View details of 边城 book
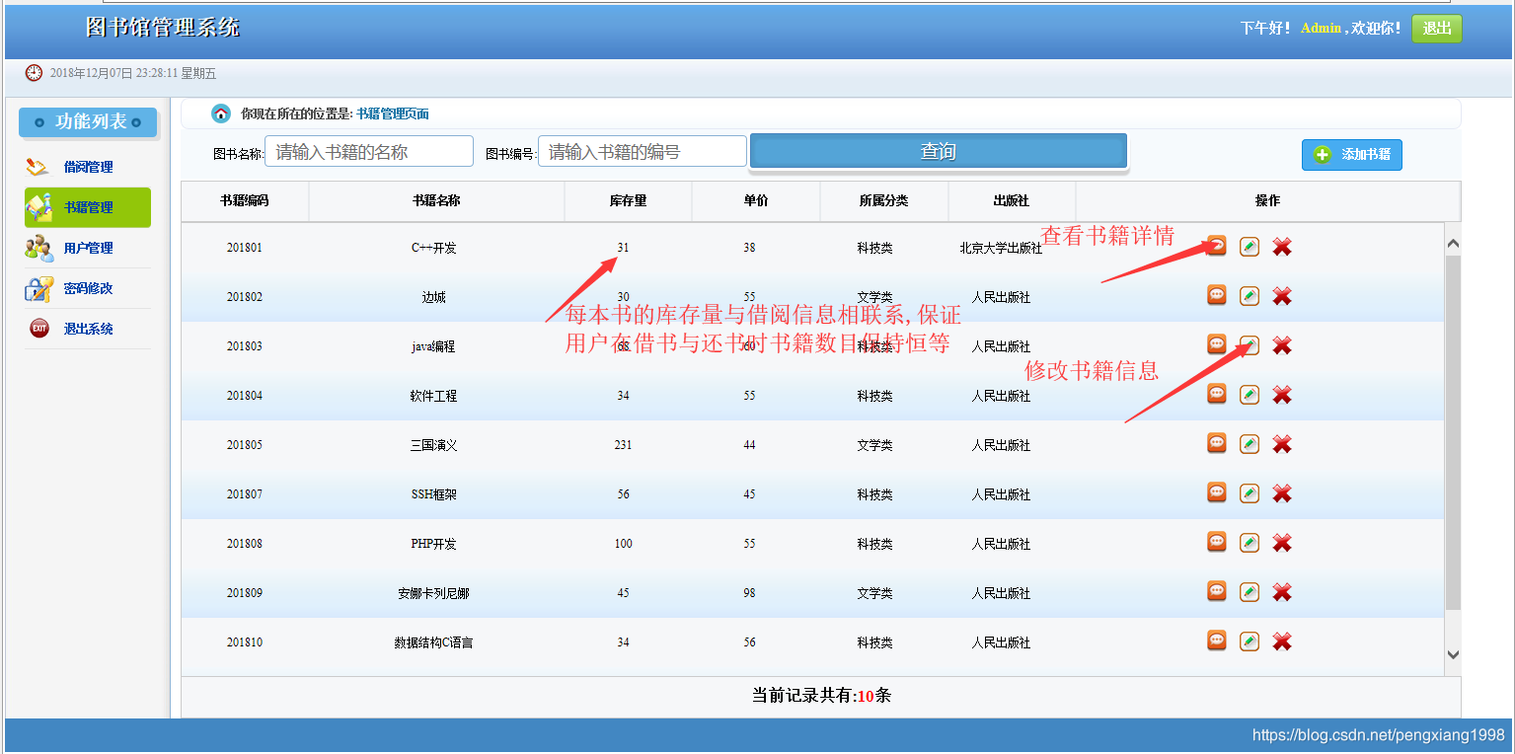The width and height of the screenshot is (1515, 754). tap(1217, 295)
